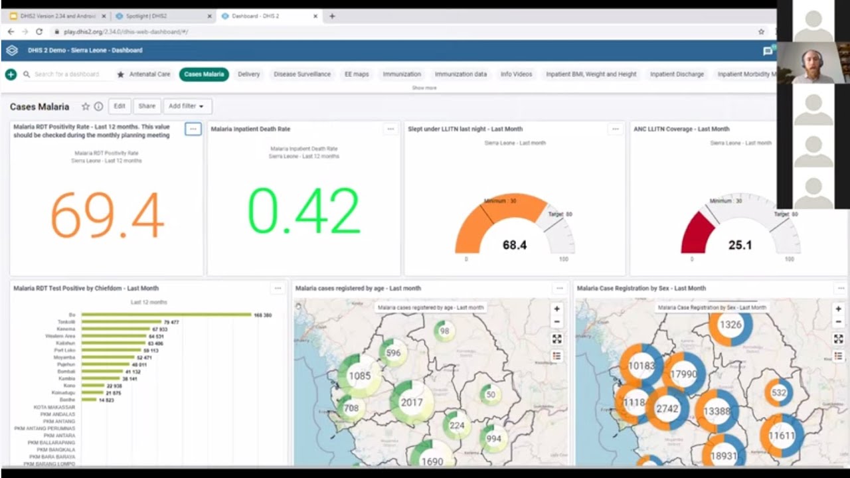This screenshot has height=478, width=850.
Task: Zoom in on Registration by Sex map
Action: coord(839,309)
